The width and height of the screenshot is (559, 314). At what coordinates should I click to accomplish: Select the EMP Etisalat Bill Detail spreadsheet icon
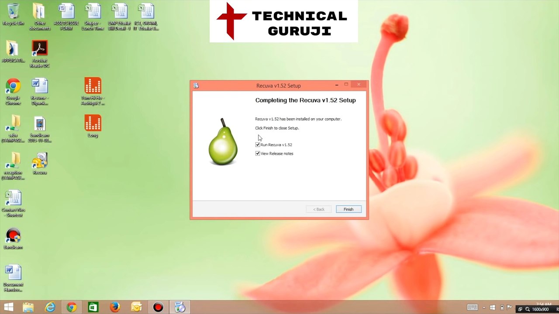point(119,17)
